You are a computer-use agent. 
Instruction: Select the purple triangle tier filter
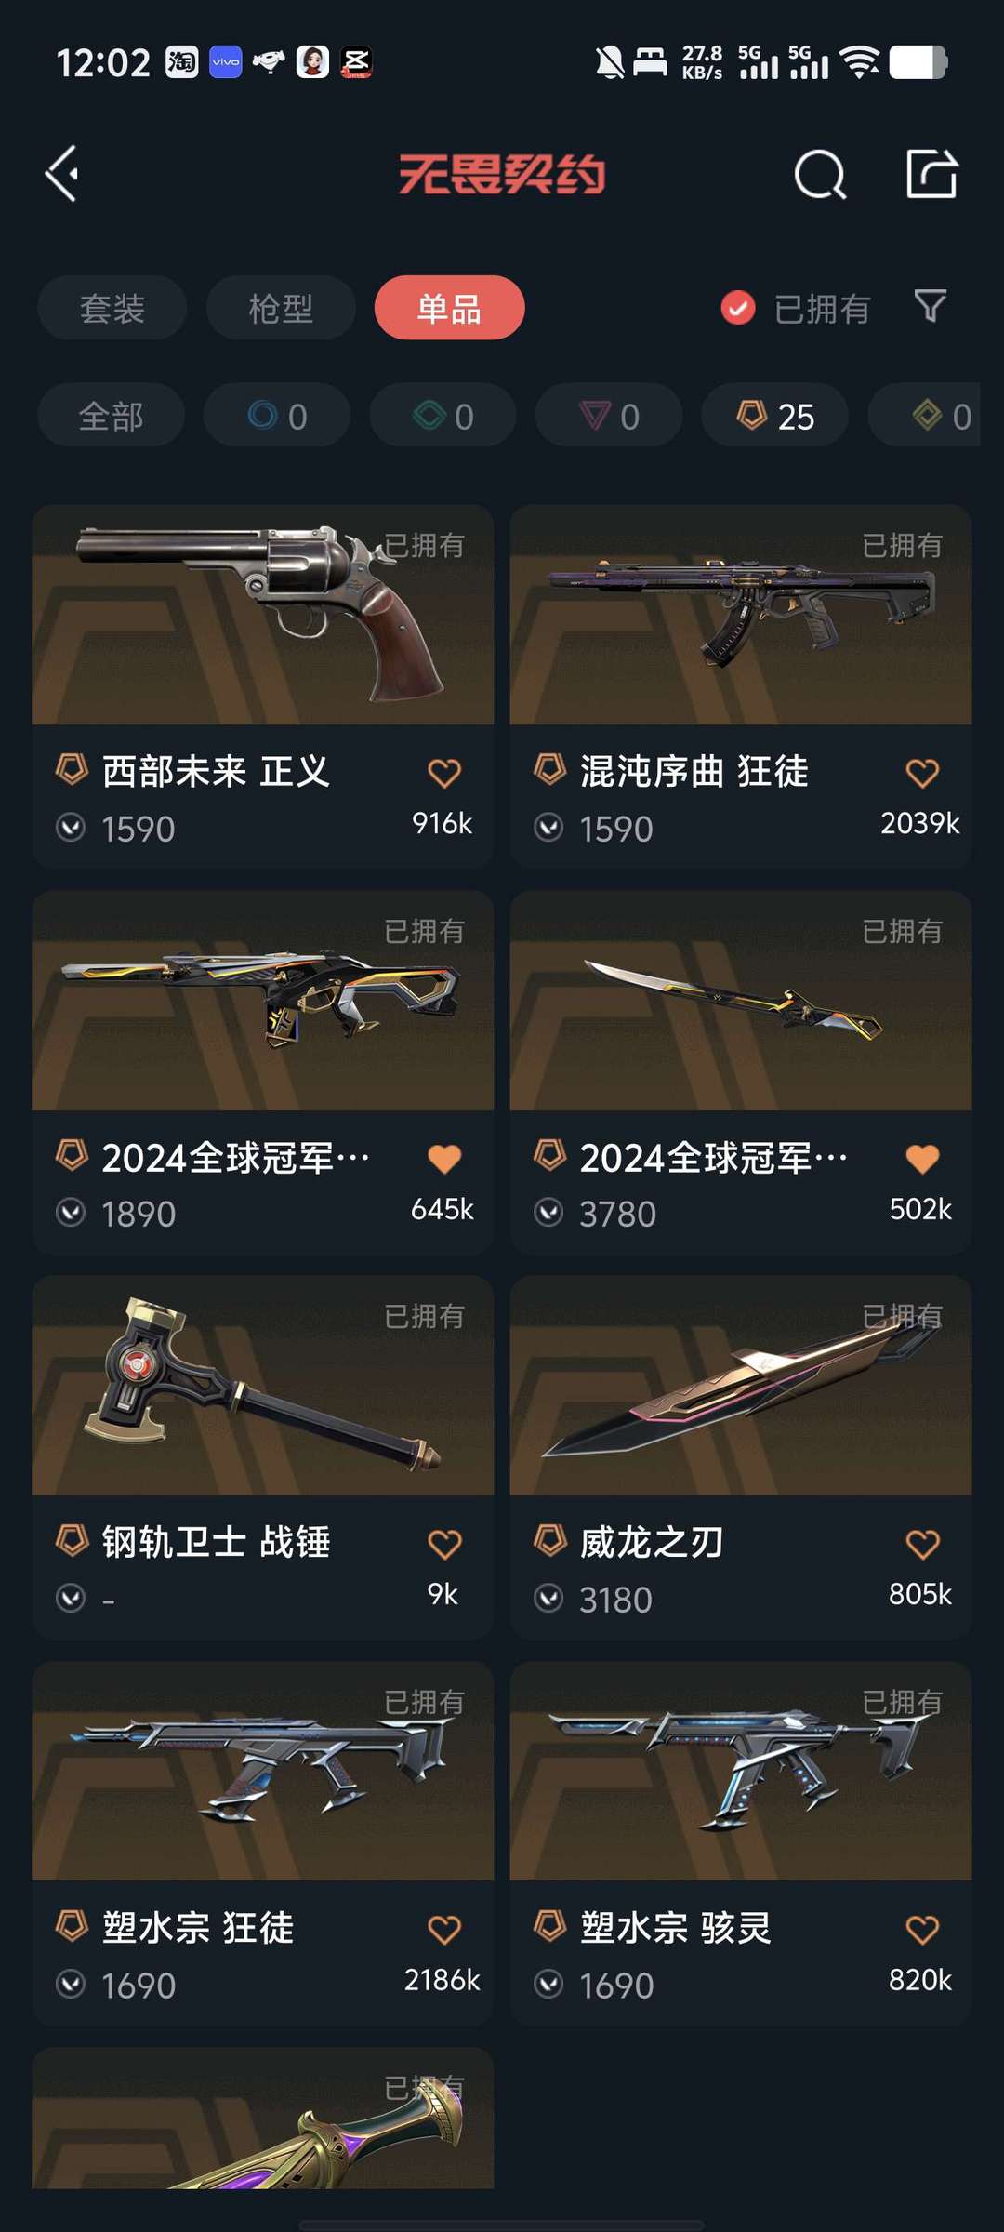(609, 416)
